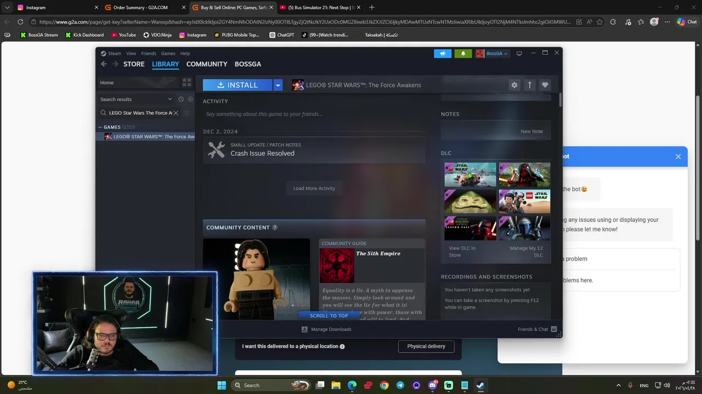Click Physical delivery button on G2A page
The width and height of the screenshot is (702, 394).
coord(426,346)
